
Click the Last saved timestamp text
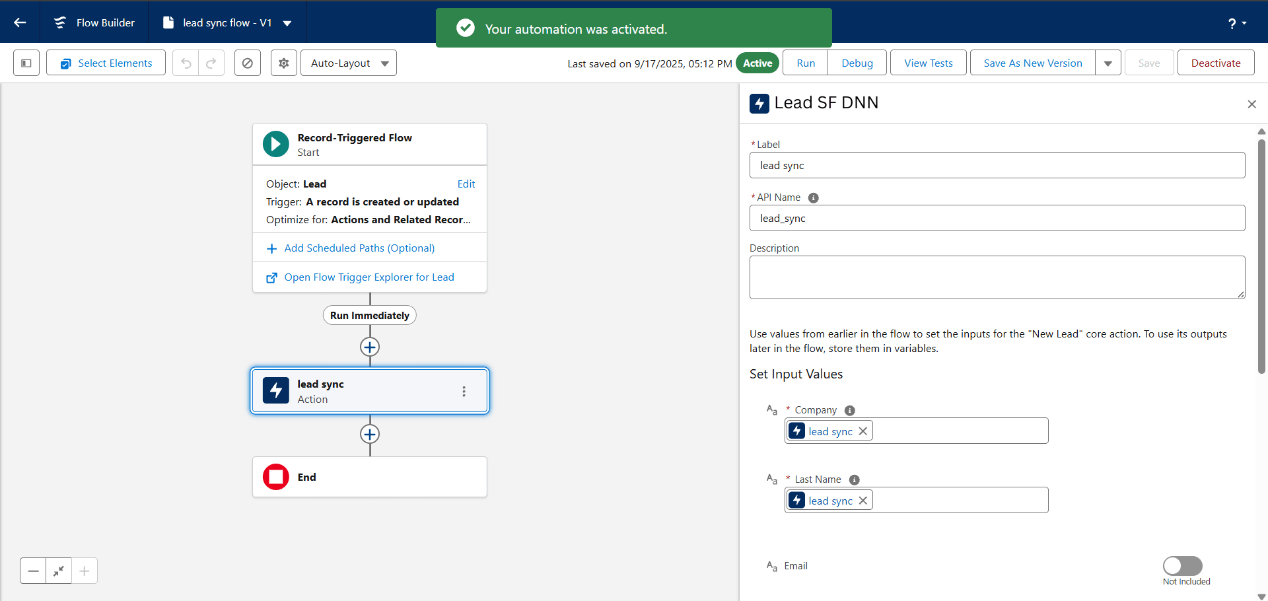pos(650,63)
